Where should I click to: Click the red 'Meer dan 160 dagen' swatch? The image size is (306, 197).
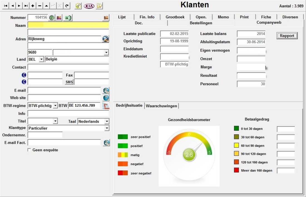click(236, 170)
